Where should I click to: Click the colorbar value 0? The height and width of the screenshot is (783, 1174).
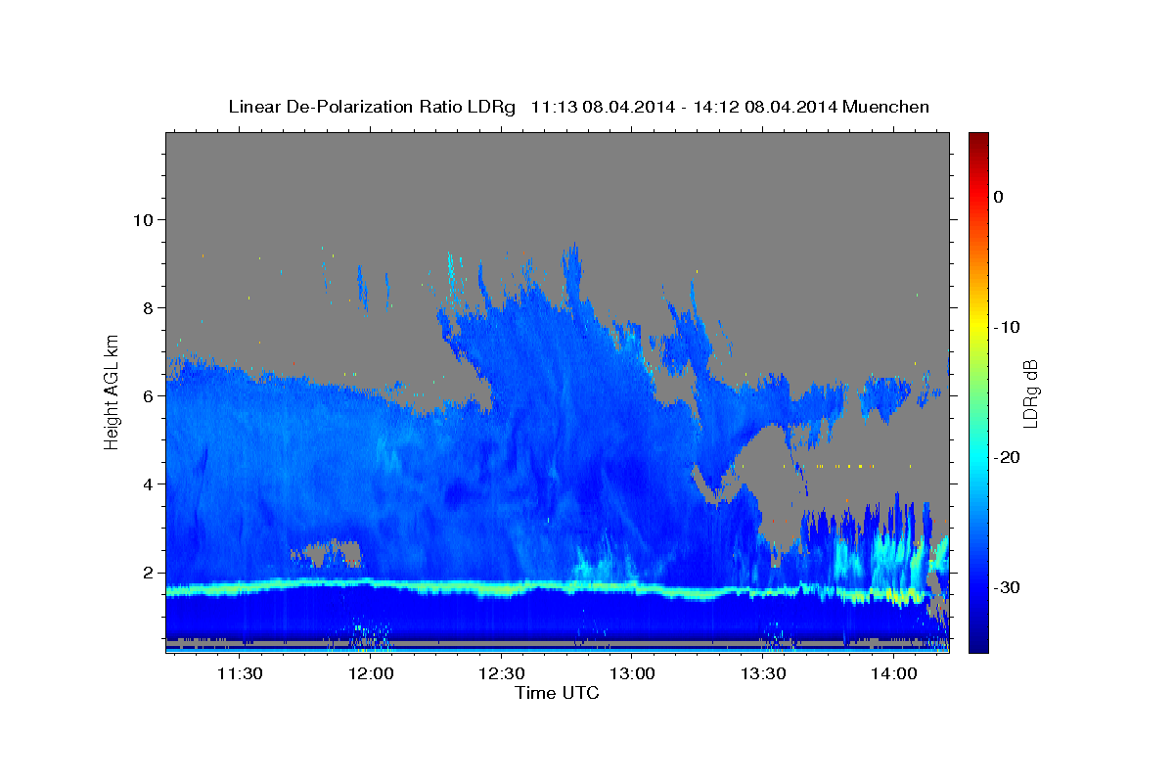pyautogui.click(x=998, y=197)
